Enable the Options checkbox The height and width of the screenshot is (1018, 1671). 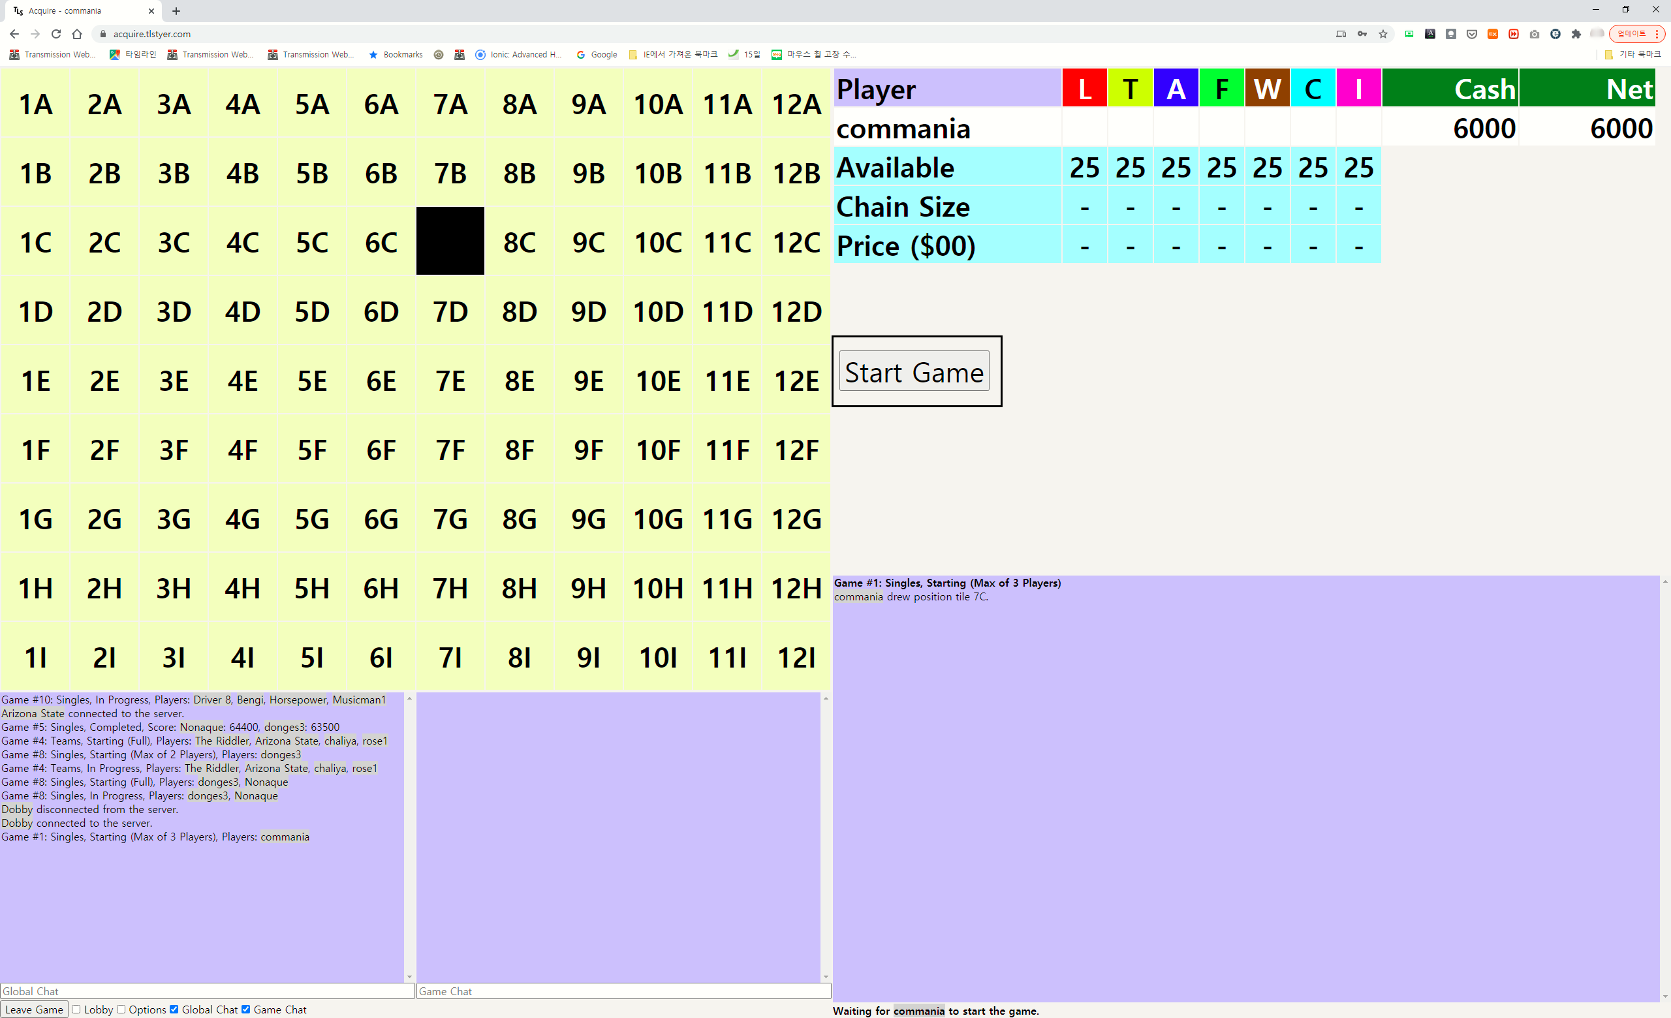pyautogui.click(x=121, y=1009)
